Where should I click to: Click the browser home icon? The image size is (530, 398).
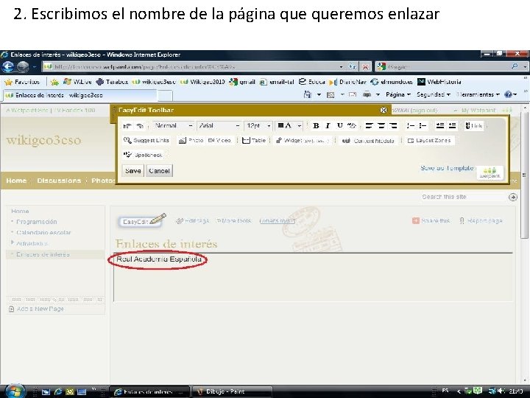point(308,94)
